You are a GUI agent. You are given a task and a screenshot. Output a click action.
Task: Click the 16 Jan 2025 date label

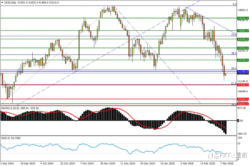click(x=167, y=163)
